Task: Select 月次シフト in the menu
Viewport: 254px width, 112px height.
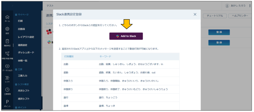Action: [x=24, y=91]
